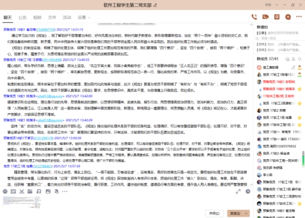Click the add member icon beside 群成员

click(x=293, y=59)
